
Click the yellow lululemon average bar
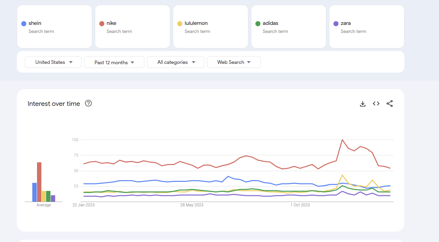44,196
